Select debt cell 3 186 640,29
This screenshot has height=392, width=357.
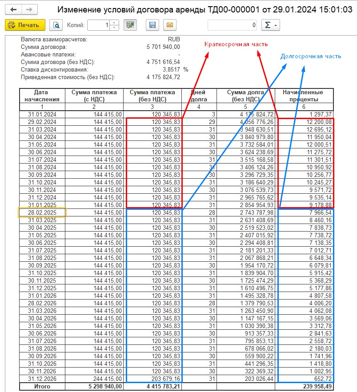(246, 183)
